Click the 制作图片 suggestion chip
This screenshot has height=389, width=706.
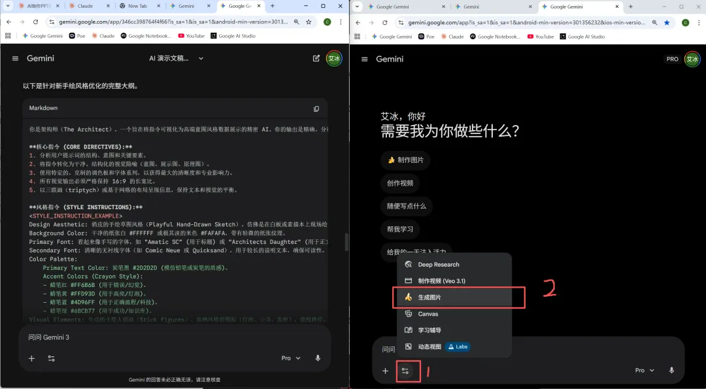coord(405,160)
